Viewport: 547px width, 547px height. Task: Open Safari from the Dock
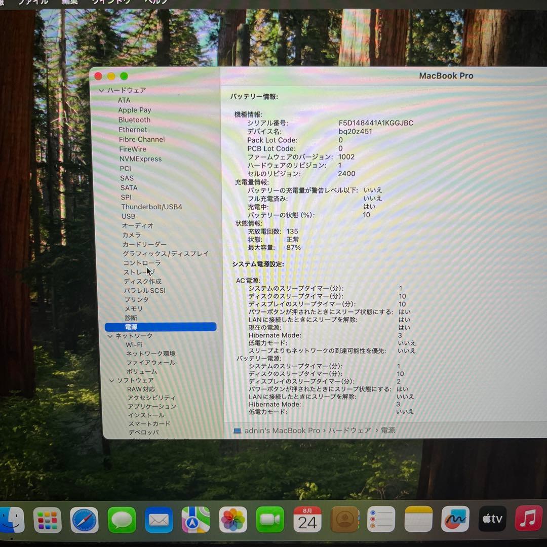[84, 519]
